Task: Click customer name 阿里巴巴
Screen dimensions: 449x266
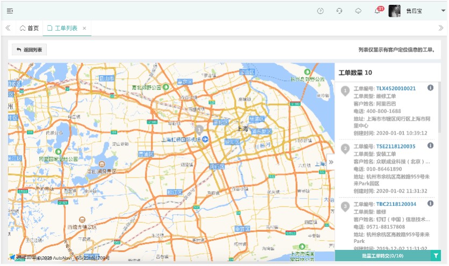Action: (x=386, y=104)
